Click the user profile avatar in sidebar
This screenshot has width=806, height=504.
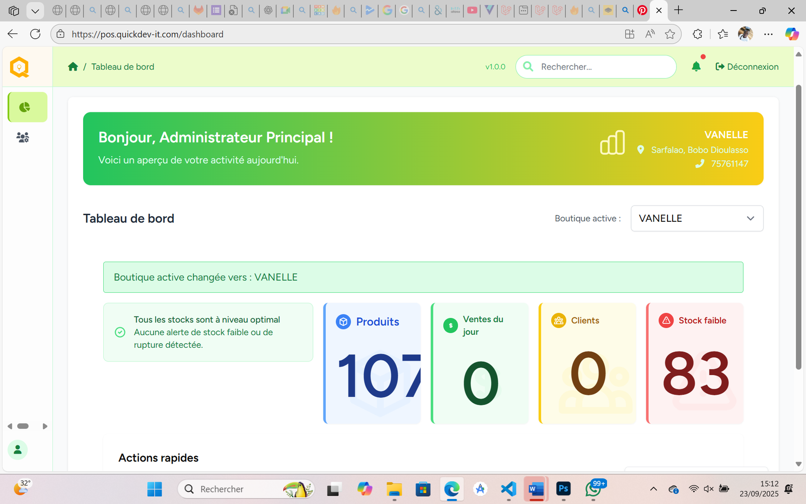tap(18, 450)
